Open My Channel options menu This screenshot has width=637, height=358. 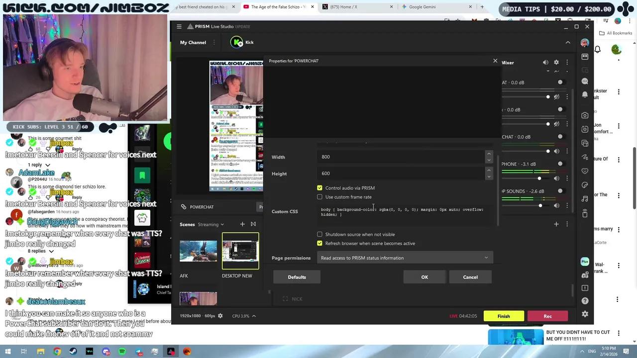click(214, 42)
